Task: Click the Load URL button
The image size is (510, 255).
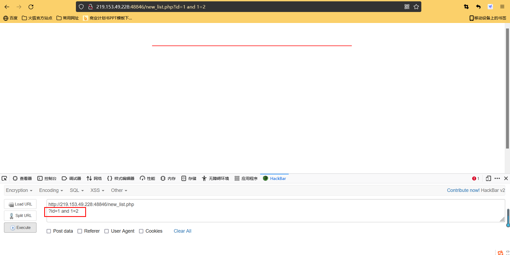Action: [20, 204]
